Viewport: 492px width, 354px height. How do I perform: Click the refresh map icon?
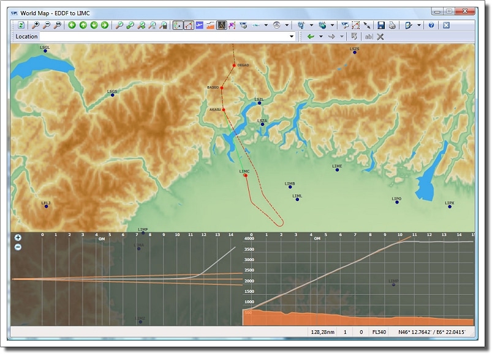(x=21, y=25)
